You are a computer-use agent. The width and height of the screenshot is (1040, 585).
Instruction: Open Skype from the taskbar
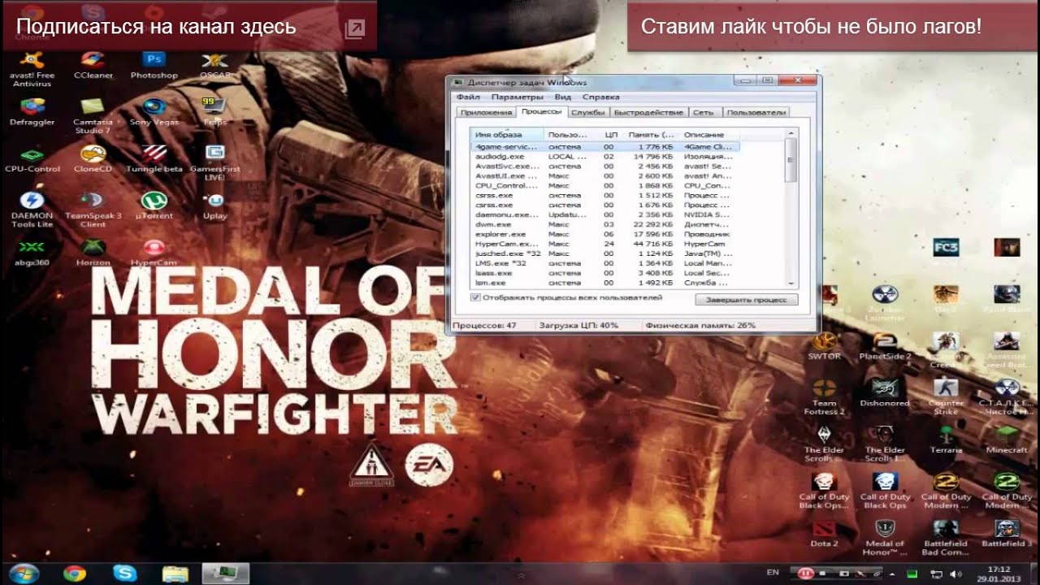[x=125, y=573]
